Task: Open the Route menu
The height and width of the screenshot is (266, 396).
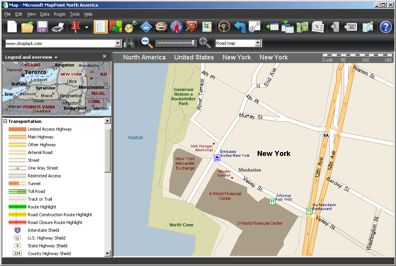Action: (x=59, y=14)
